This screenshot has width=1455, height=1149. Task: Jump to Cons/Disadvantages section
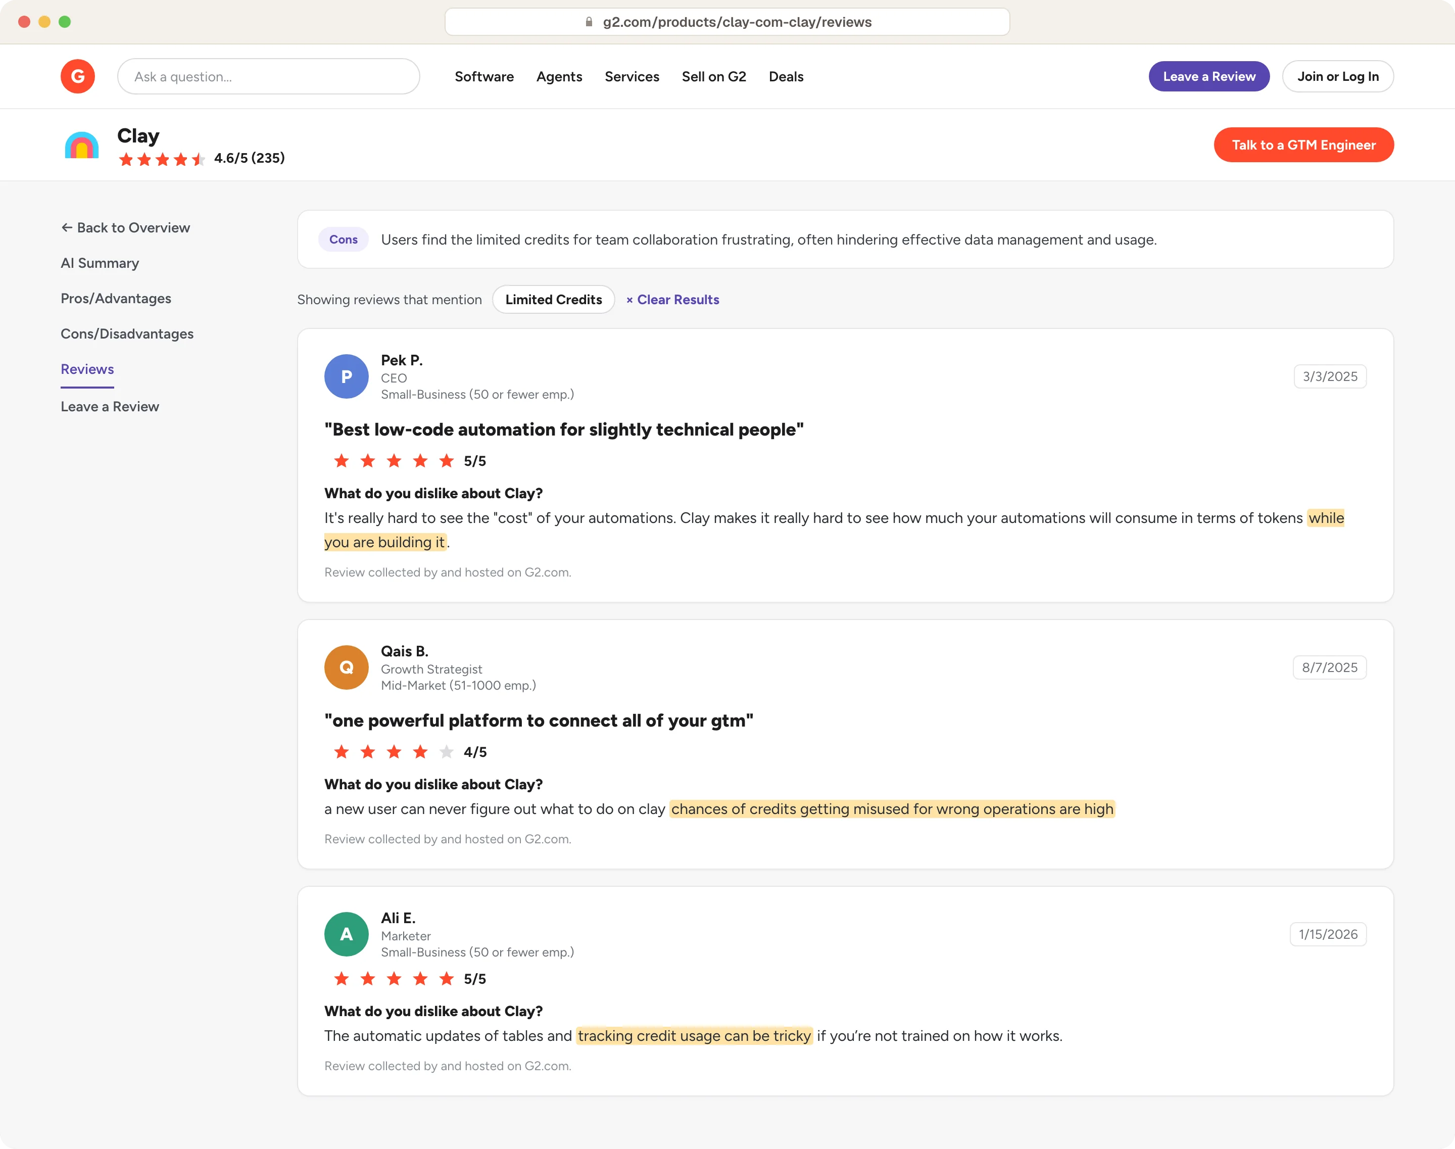click(126, 333)
